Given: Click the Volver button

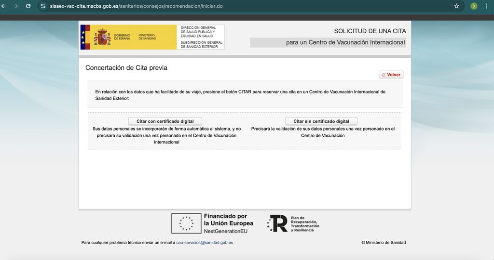Looking at the screenshot, I should point(391,75).
